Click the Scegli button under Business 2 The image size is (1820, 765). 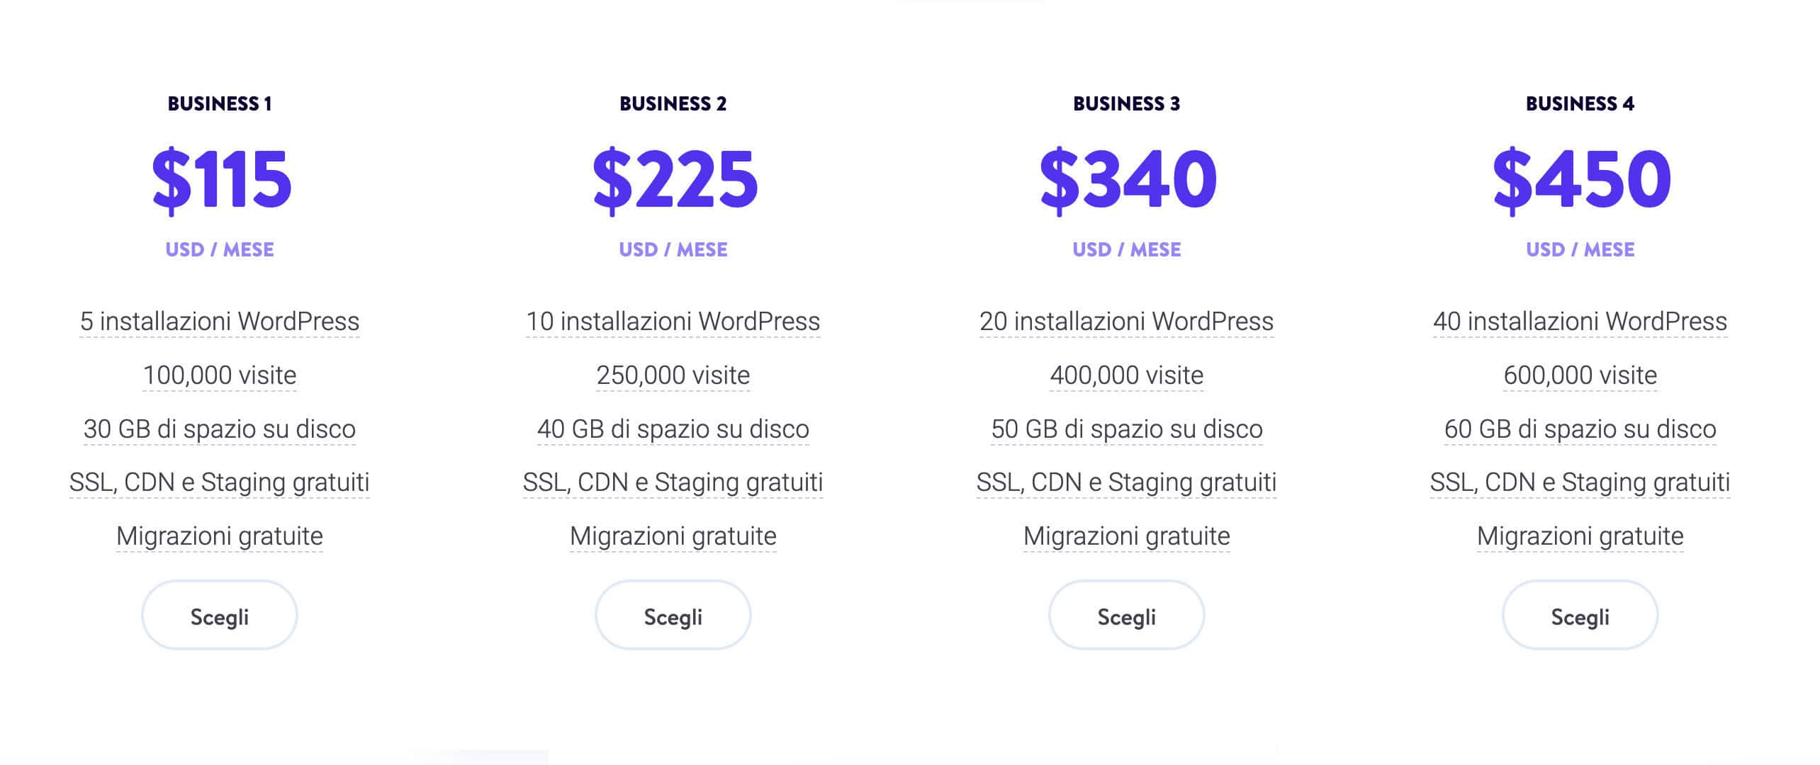click(673, 616)
